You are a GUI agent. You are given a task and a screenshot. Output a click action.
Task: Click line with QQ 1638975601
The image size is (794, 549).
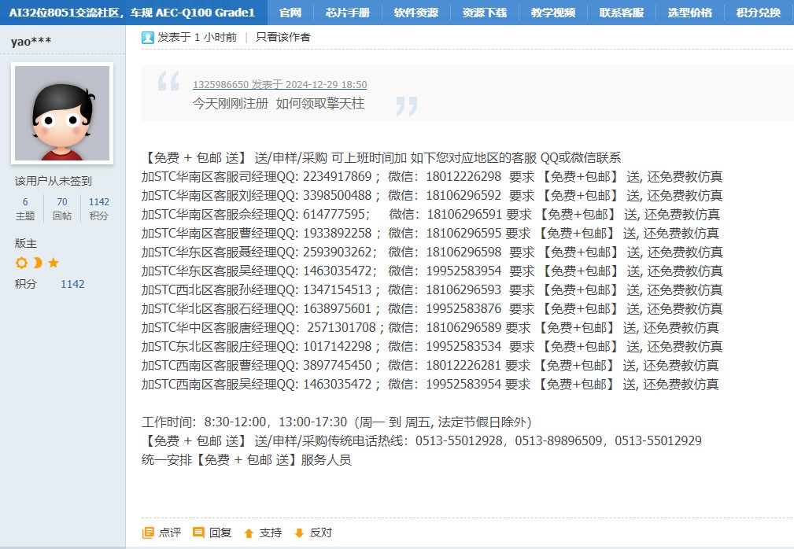432,308
